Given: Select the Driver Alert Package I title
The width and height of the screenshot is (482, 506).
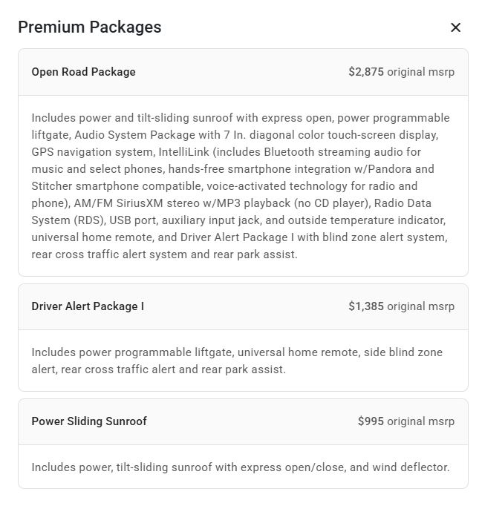Looking at the screenshot, I should click(88, 306).
